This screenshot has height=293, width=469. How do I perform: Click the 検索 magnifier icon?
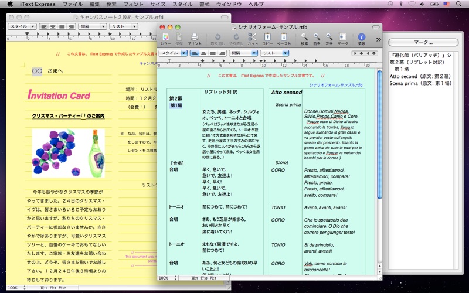[304, 38]
